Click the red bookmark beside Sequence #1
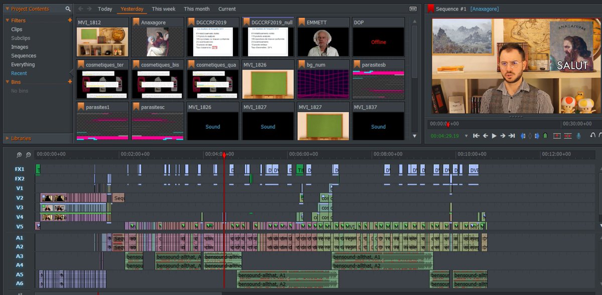The image size is (602, 295). click(429, 8)
